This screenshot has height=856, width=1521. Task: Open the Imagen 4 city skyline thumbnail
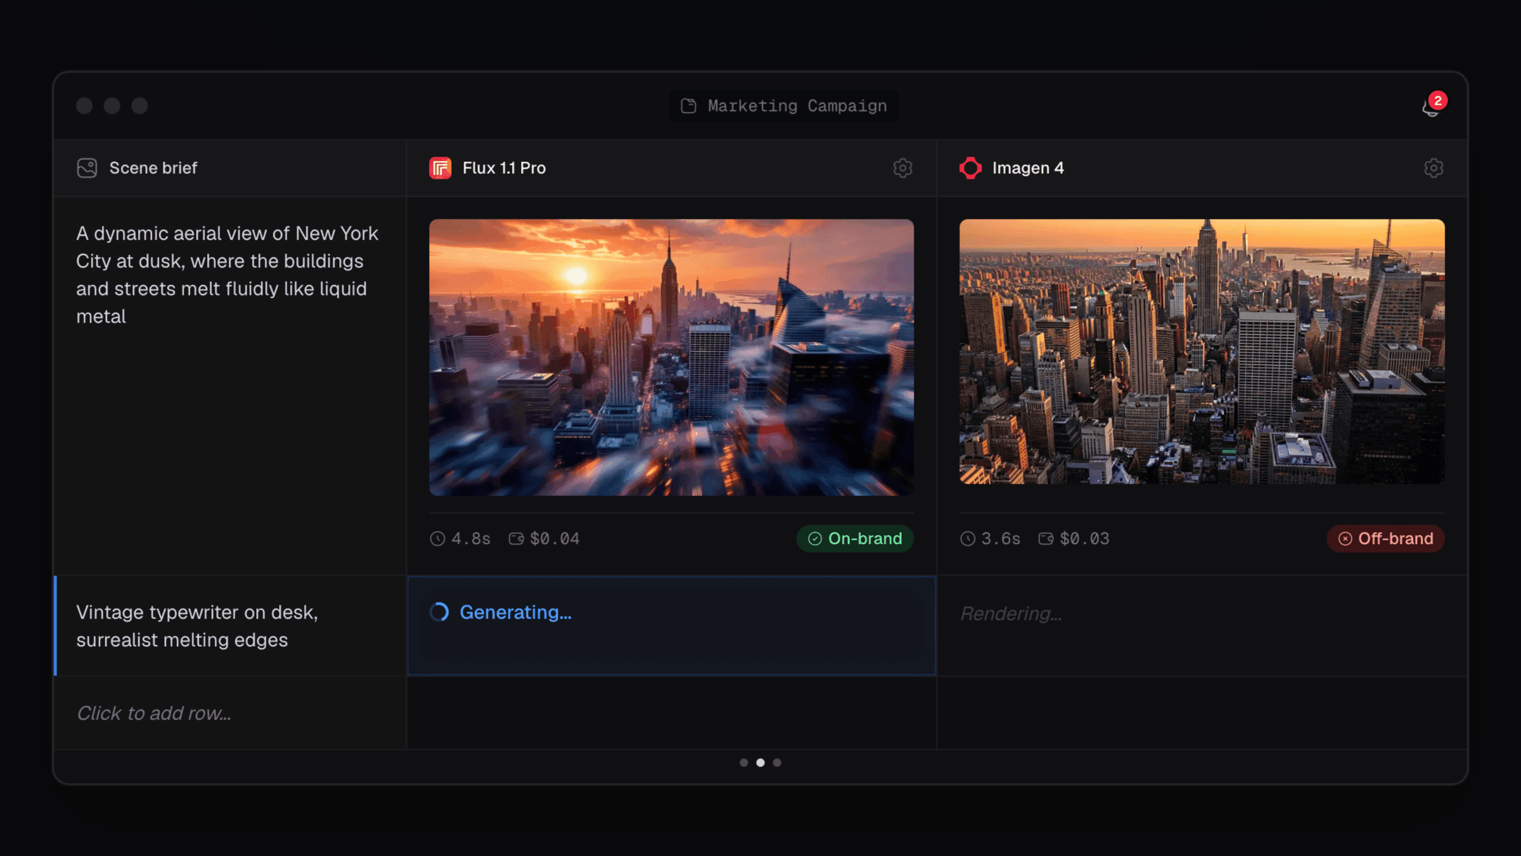[1202, 352]
